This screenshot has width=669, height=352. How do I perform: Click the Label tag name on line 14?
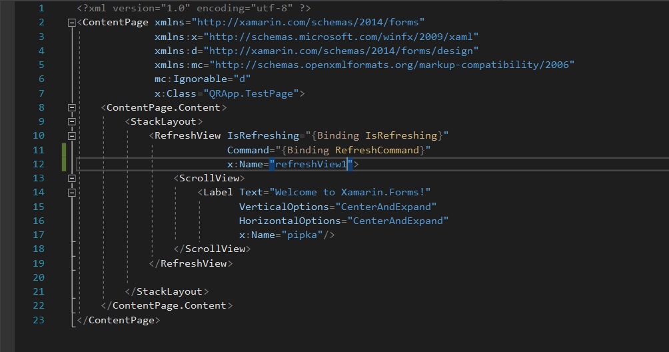(218, 193)
